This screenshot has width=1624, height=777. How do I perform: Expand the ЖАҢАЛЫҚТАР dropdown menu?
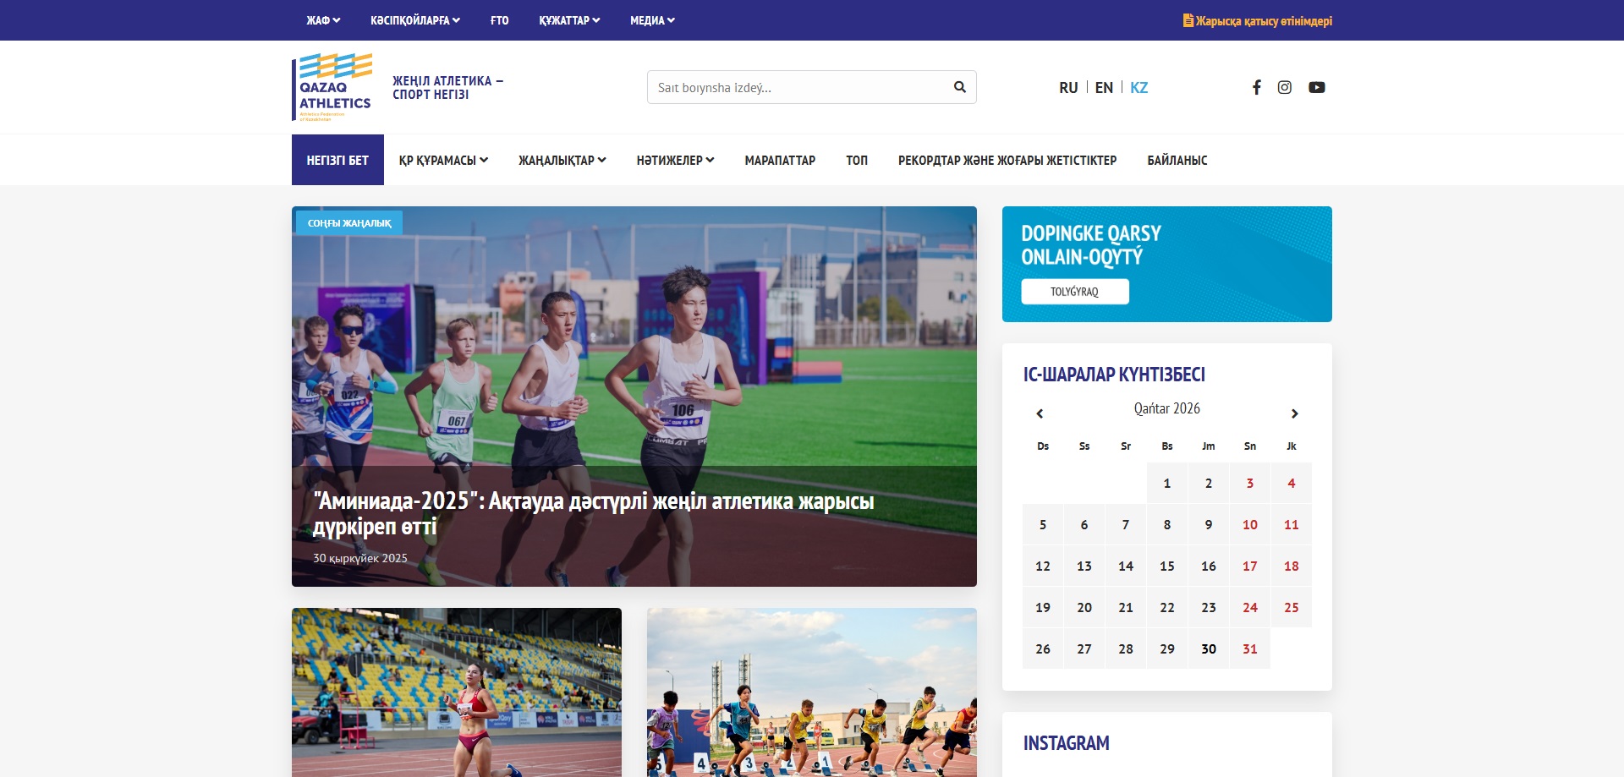(x=562, y=161)
